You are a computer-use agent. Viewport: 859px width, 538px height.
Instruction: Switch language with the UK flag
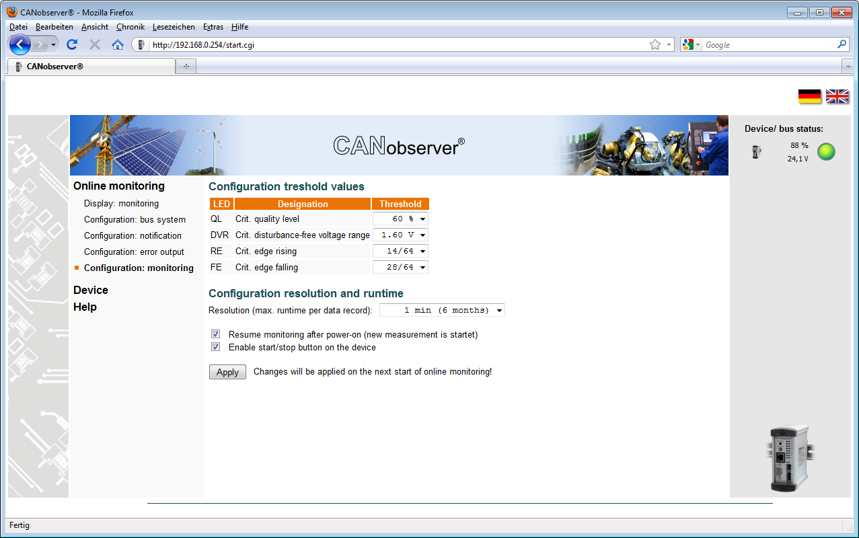(x=837, y=97)
